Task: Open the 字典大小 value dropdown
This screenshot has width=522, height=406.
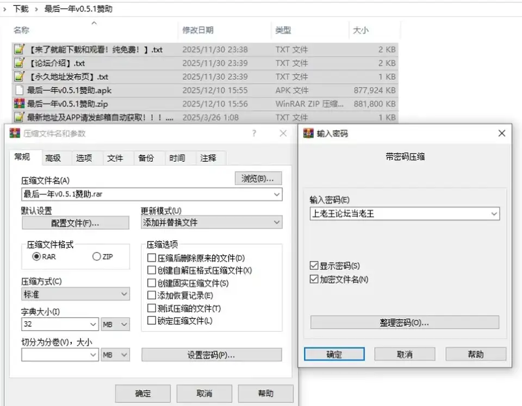Action: click(93, 324)
